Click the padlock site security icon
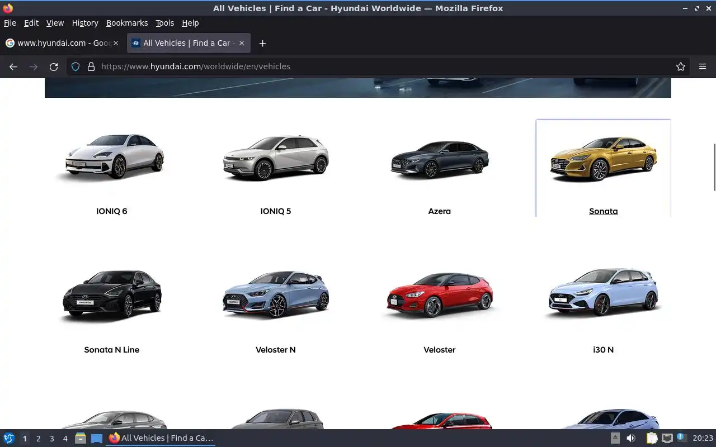 [x=91, y=66]
